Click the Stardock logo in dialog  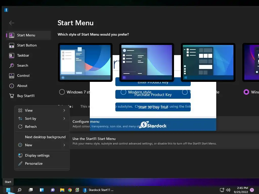[x=153, y=125]
